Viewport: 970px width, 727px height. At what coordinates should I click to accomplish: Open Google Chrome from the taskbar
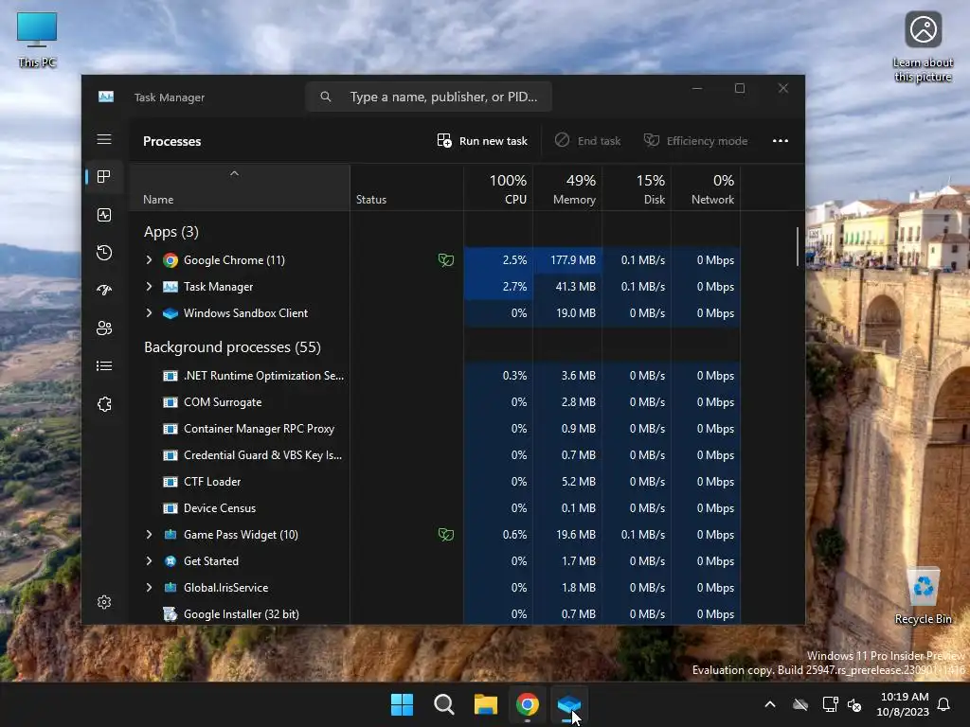click(527, 704)
